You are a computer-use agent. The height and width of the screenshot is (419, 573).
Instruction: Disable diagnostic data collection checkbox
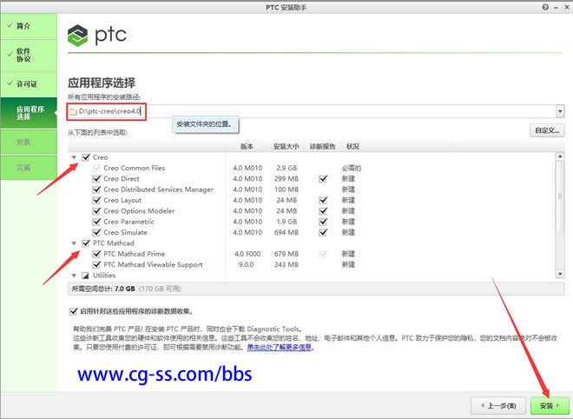click(x=73, y=312)
